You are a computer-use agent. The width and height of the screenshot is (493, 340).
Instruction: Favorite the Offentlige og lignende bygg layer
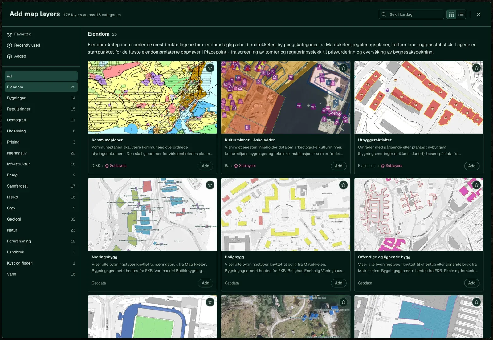[476, 185]
